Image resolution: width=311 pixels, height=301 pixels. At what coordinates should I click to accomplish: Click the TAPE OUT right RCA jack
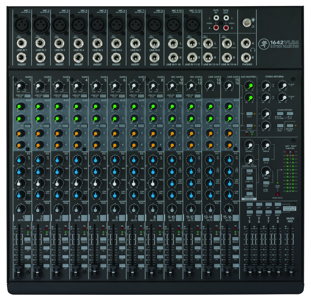pos(226,27)
